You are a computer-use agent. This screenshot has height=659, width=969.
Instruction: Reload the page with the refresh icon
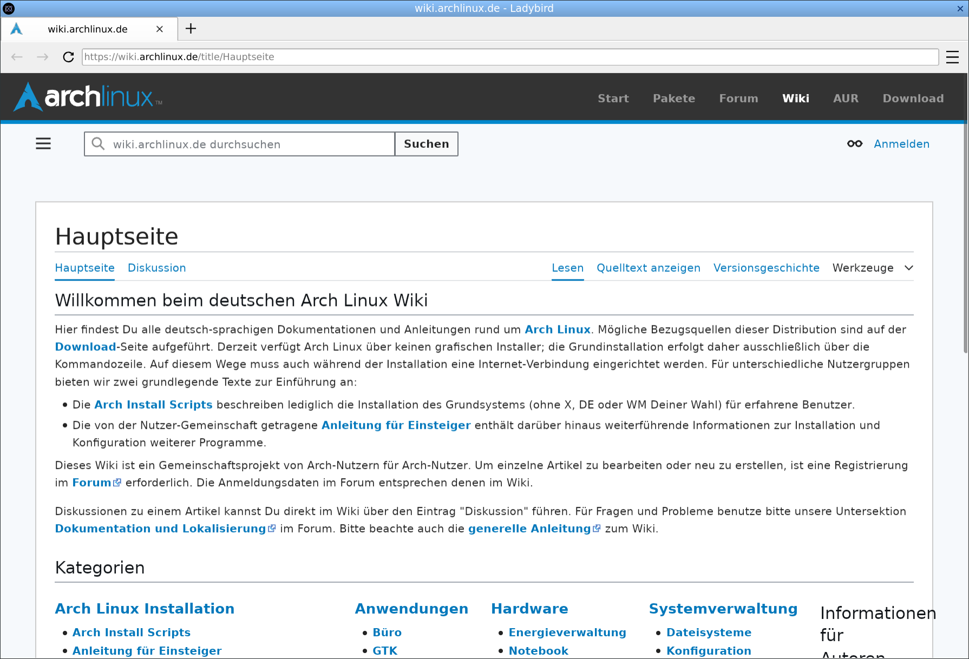[68, 57]
